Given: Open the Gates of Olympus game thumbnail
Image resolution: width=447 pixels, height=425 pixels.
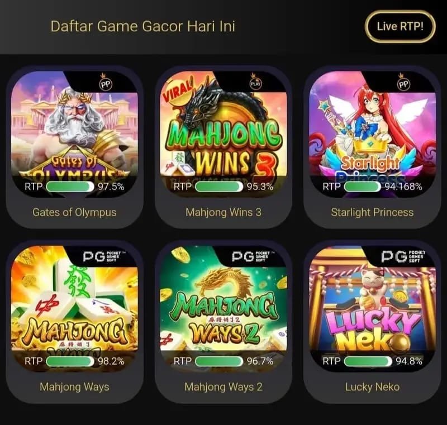Looking at the screenshot, I should tap(74, 134).
